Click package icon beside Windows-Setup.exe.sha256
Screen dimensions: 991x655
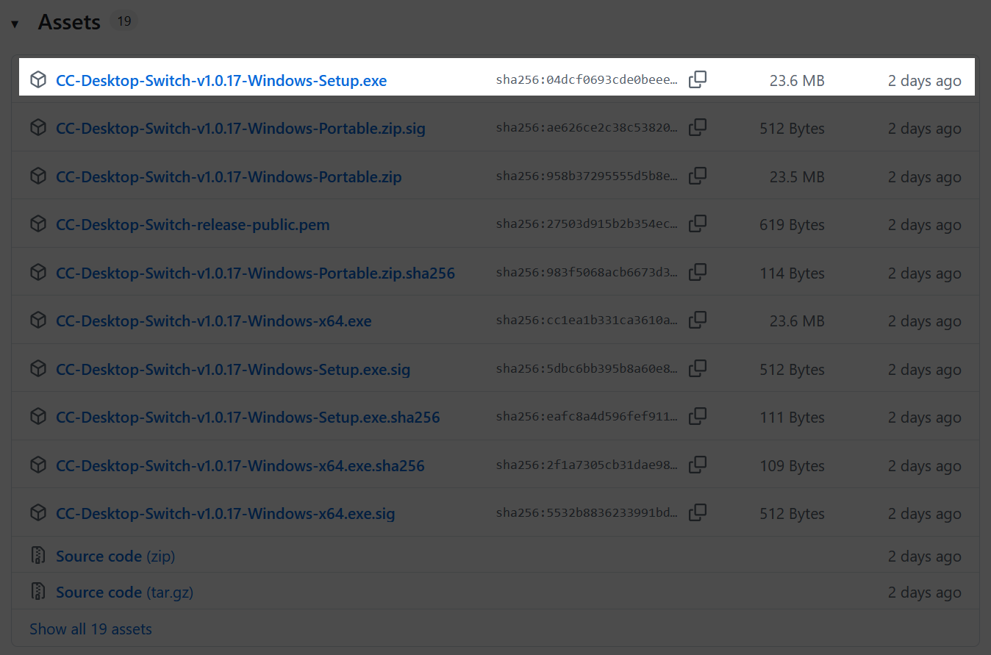[38, 417]
